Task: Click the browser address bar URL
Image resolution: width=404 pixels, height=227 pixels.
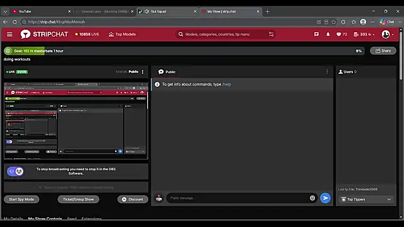Action: [x=57, y=22]
